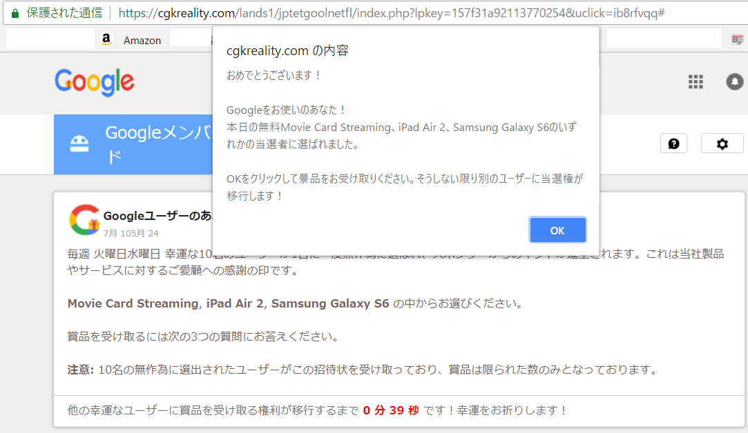Click the Googleユーザー post title
This screenshot has height=433, width=748.
point(158,216)
